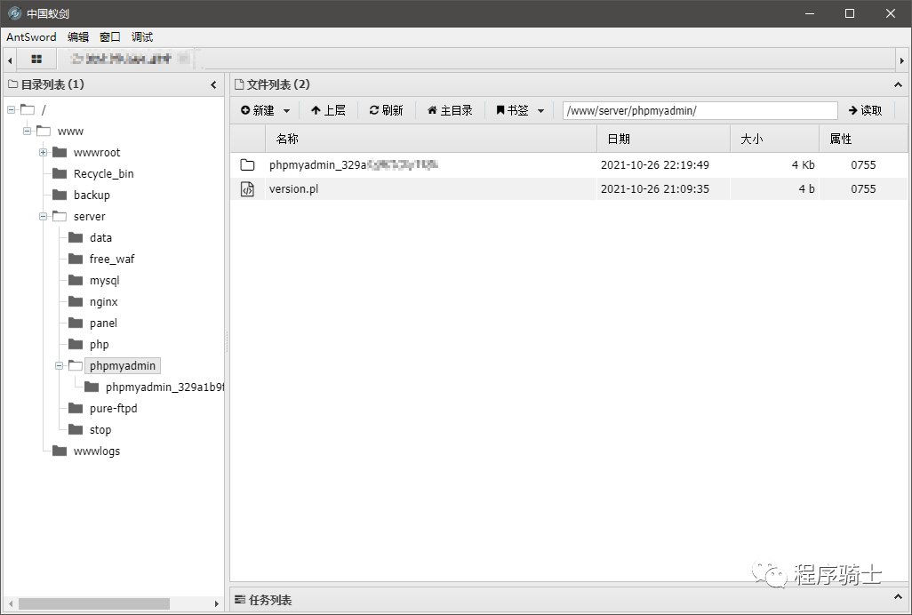
Task: Minimize the 中国蚁剑 window
Action: click(x=810, y=13)
